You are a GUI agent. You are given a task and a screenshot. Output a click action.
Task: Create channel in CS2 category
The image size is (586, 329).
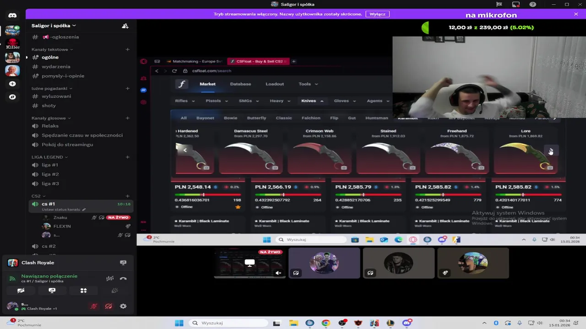coord(127,196)
